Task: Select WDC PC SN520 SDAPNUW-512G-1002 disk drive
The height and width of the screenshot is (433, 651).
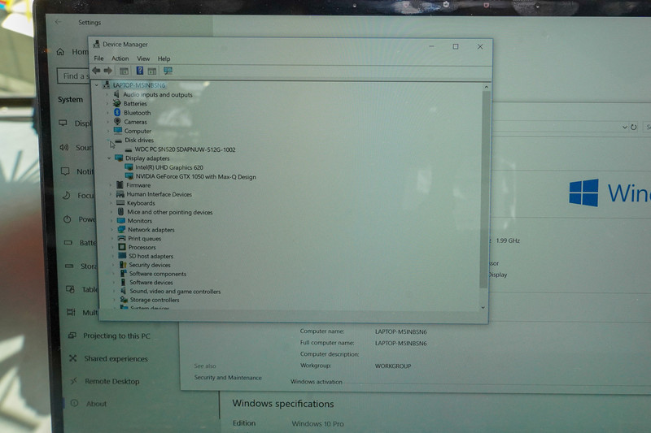Action: [x=185, y=149]
